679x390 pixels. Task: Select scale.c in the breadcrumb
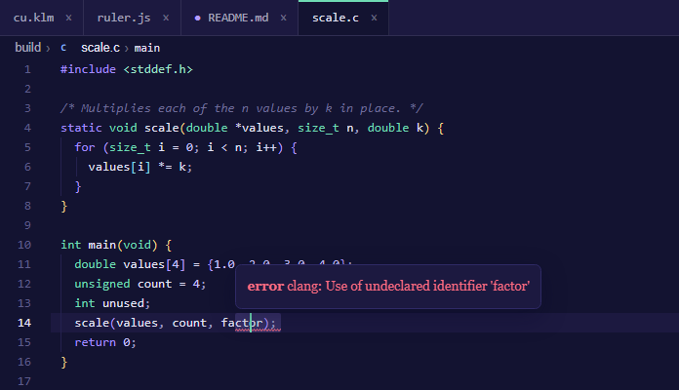[100, 48]
